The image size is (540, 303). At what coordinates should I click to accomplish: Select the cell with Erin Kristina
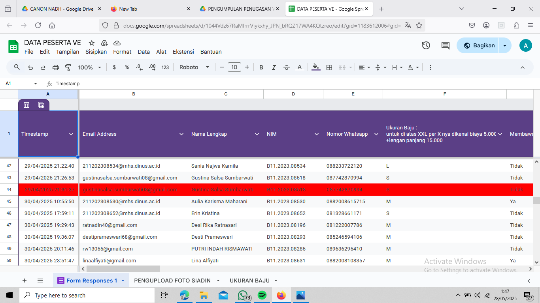pyautogui.click(x=226, y=213)
